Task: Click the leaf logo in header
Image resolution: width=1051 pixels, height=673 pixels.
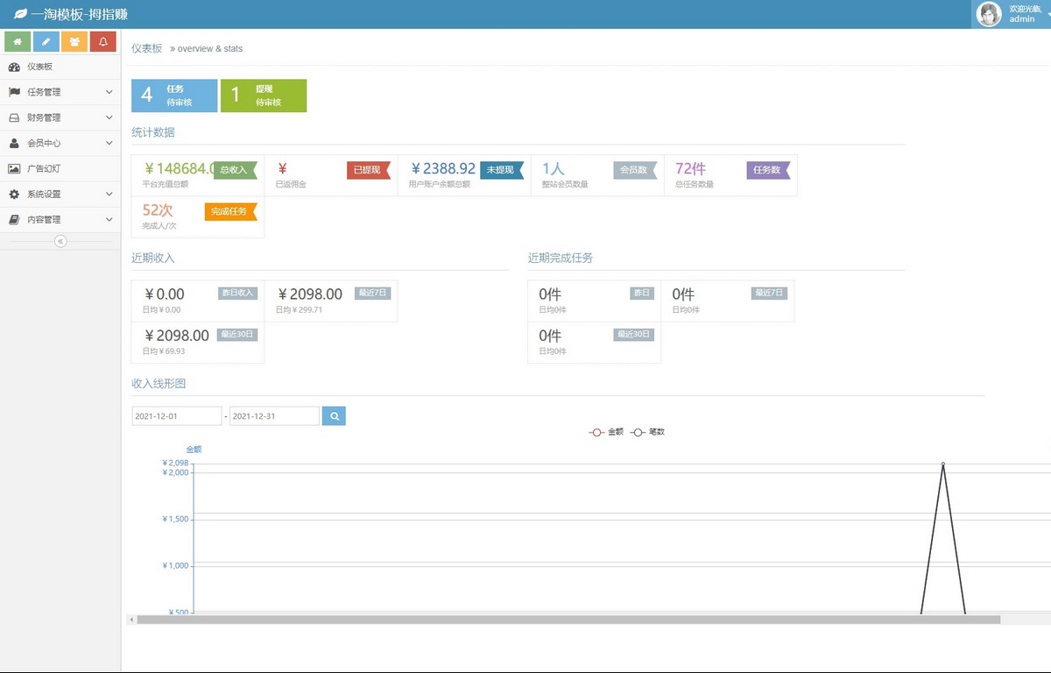Action: pos(20,14)
